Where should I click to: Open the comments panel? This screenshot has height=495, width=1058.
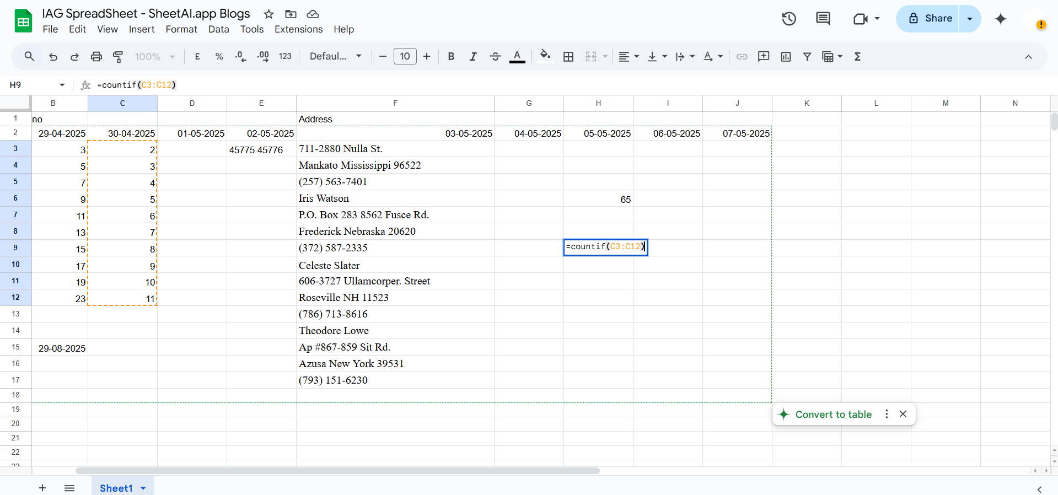coord(823,19)
